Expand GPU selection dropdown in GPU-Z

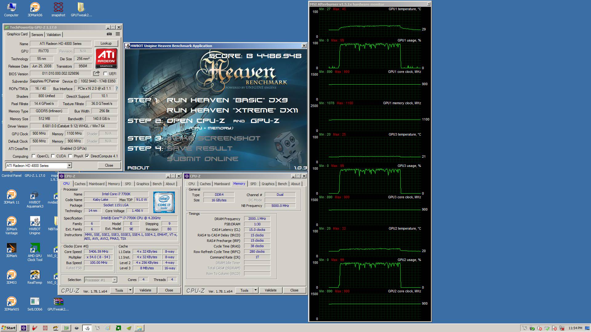coord(69,165)
